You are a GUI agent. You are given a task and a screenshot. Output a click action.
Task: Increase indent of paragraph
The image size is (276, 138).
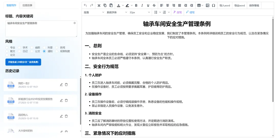pyautogui.click(x=191, y=5)
